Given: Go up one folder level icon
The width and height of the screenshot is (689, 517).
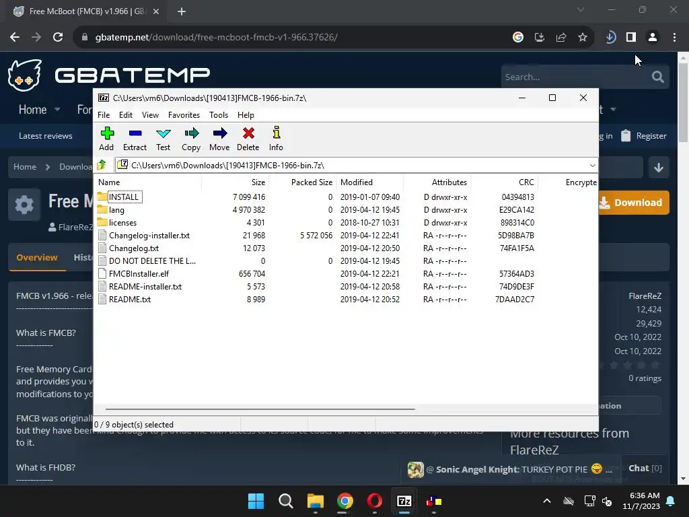Looking at the screenshot, I should (102, 165).
